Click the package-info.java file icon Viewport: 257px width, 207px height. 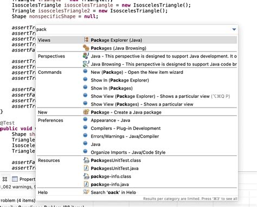pyautogui.click(x=86, y=184)
